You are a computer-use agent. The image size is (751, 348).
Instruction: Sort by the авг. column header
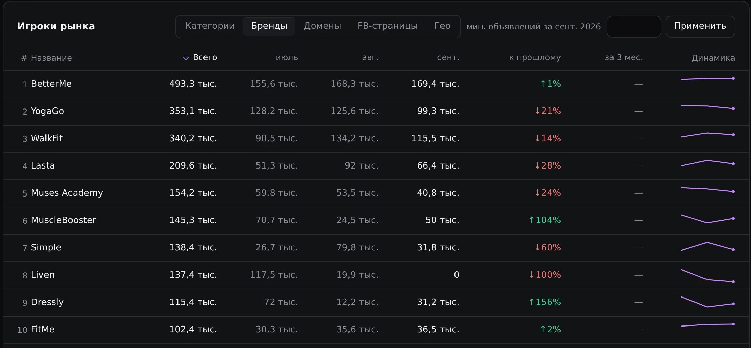click(x=370, y=57)
